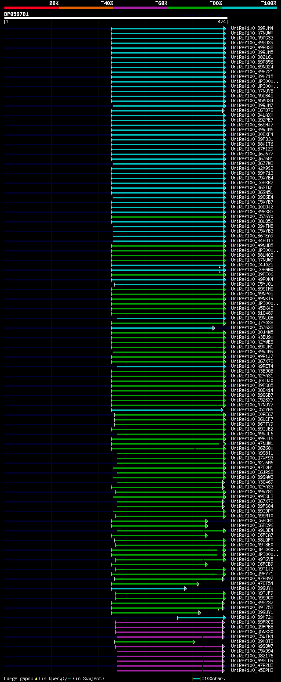The image size is (281, 682).
Task: Click label UniRef100_A9P0K4
Action: coord(252,280)
